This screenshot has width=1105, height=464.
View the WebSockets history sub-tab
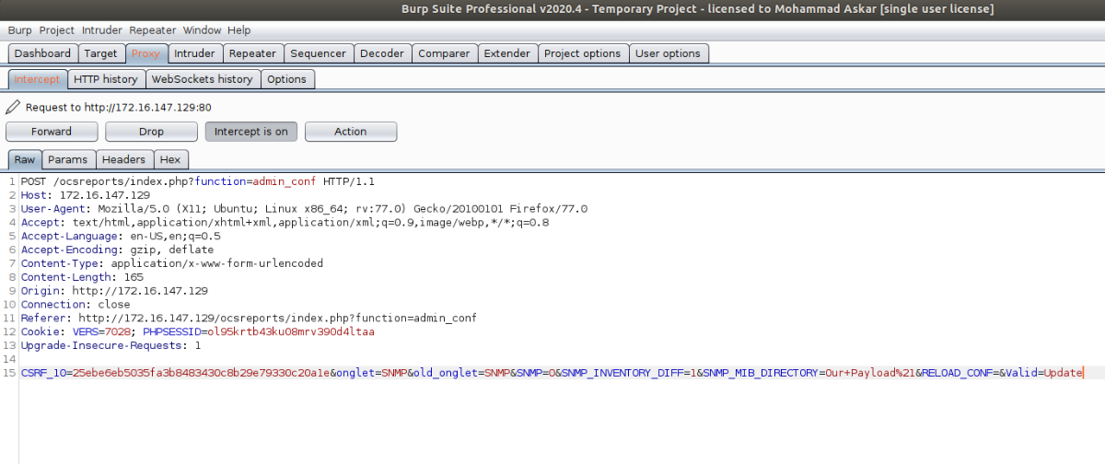203,79
